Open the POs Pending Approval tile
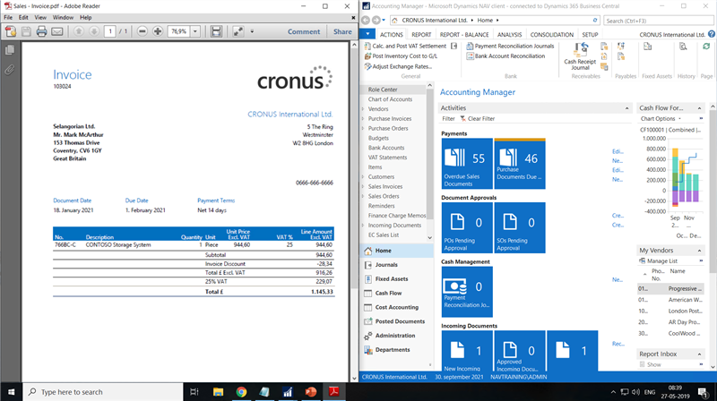This screenshot has height=401, width=717. 467,227
